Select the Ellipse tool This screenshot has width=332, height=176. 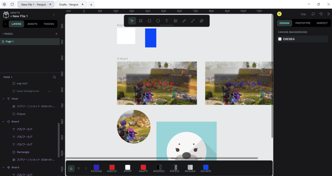[x=158, y=21]
